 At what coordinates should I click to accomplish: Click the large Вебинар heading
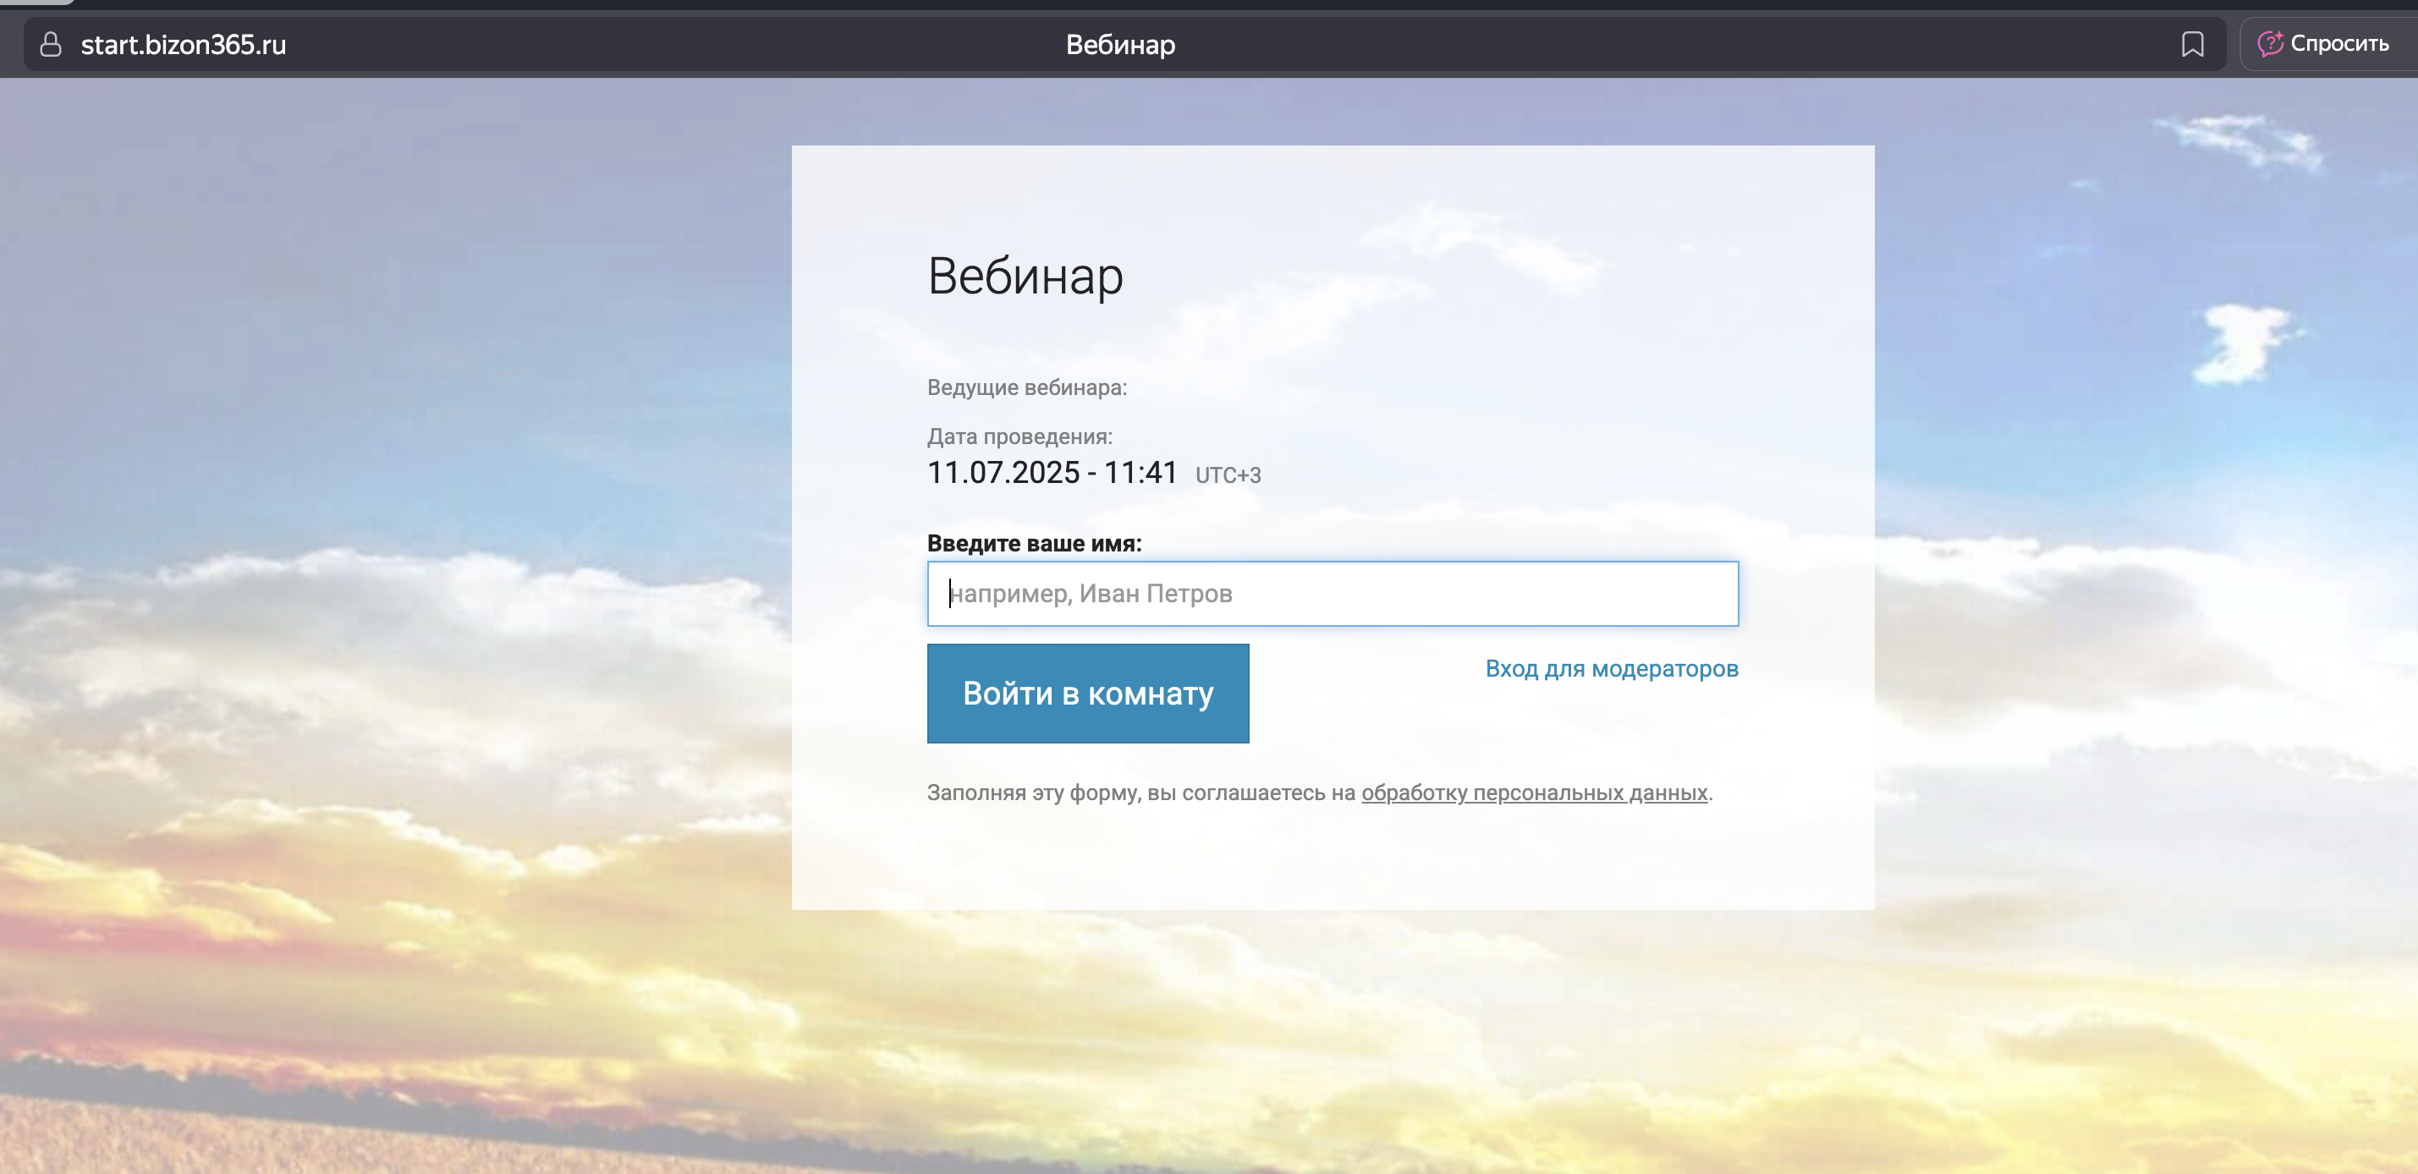[x=1025, y=276]
